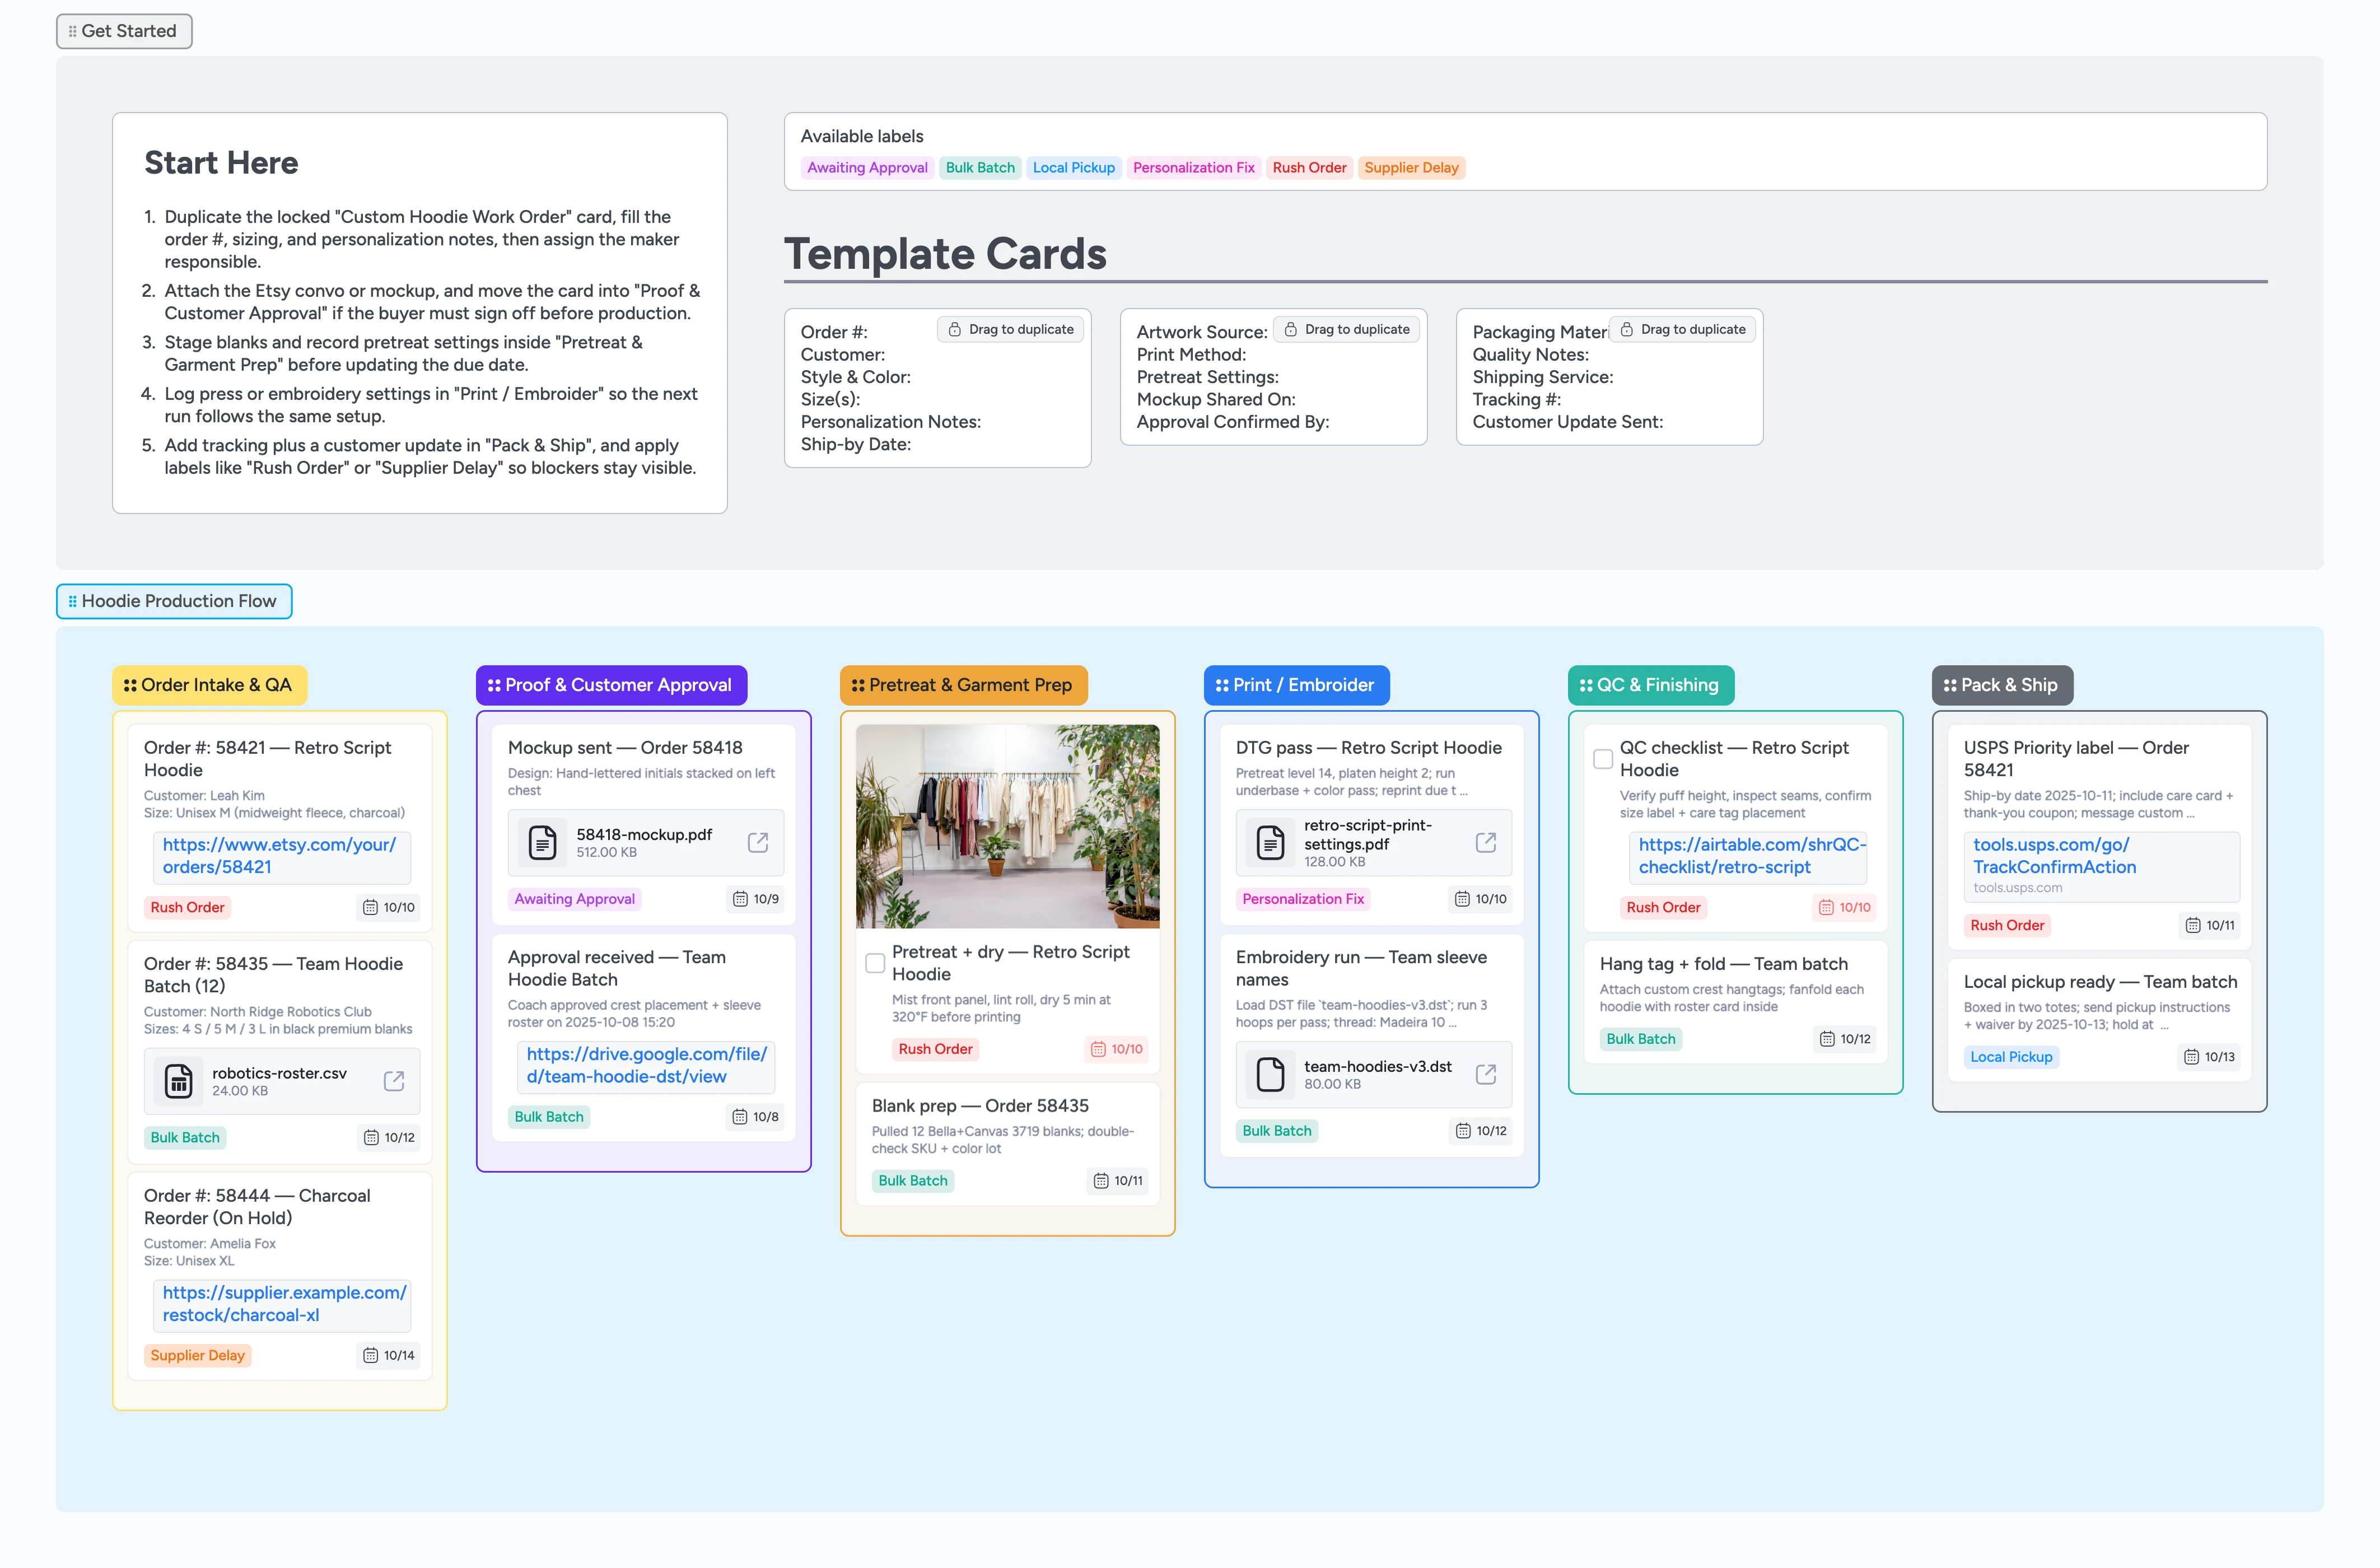
Task: Grab drag handle on Pack & Ship column
Action: pyautogui.click(x=1949, y=685)
